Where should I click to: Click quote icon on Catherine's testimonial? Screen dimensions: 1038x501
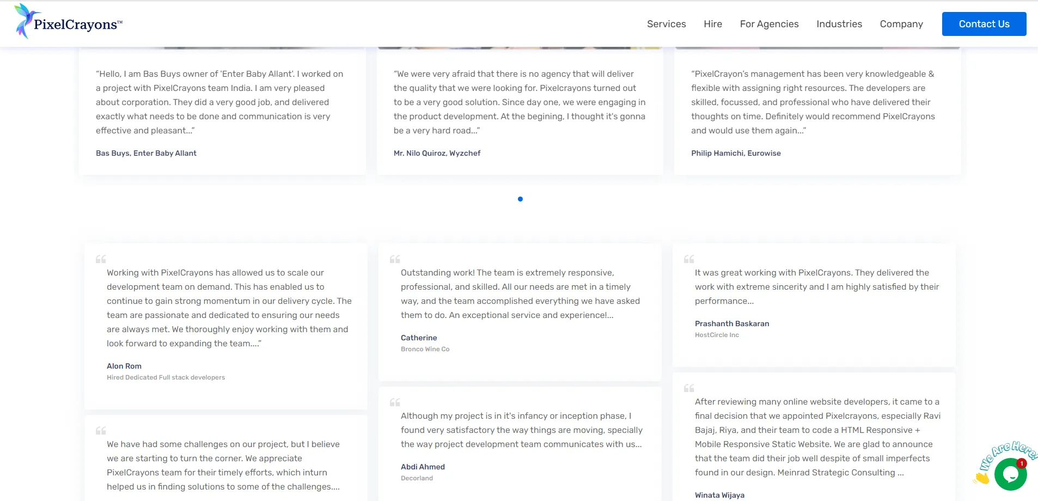tap(395, 259)
